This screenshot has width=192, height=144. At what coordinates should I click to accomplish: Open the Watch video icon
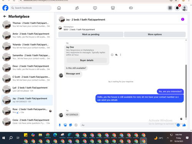pyautogui.click(x=95, y=8)
